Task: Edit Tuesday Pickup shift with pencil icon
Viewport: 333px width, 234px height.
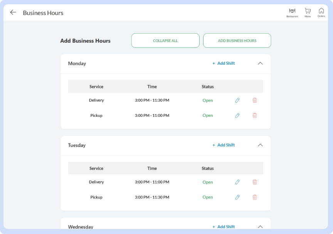Action: tap(237, 197)
